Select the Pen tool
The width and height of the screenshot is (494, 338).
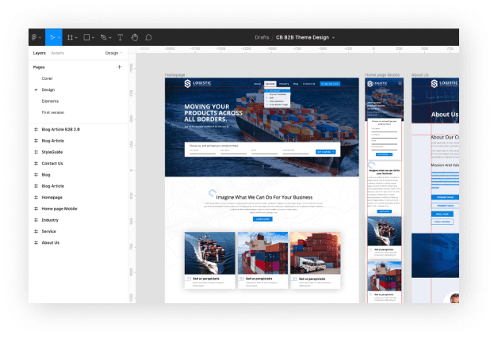coord(103,37)
